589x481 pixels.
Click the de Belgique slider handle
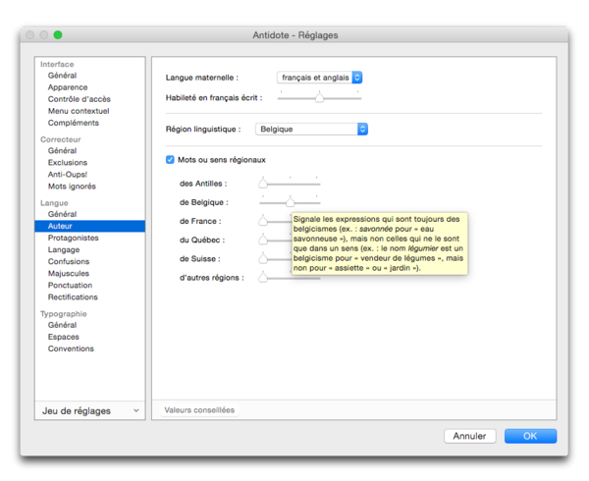point(290,202)
